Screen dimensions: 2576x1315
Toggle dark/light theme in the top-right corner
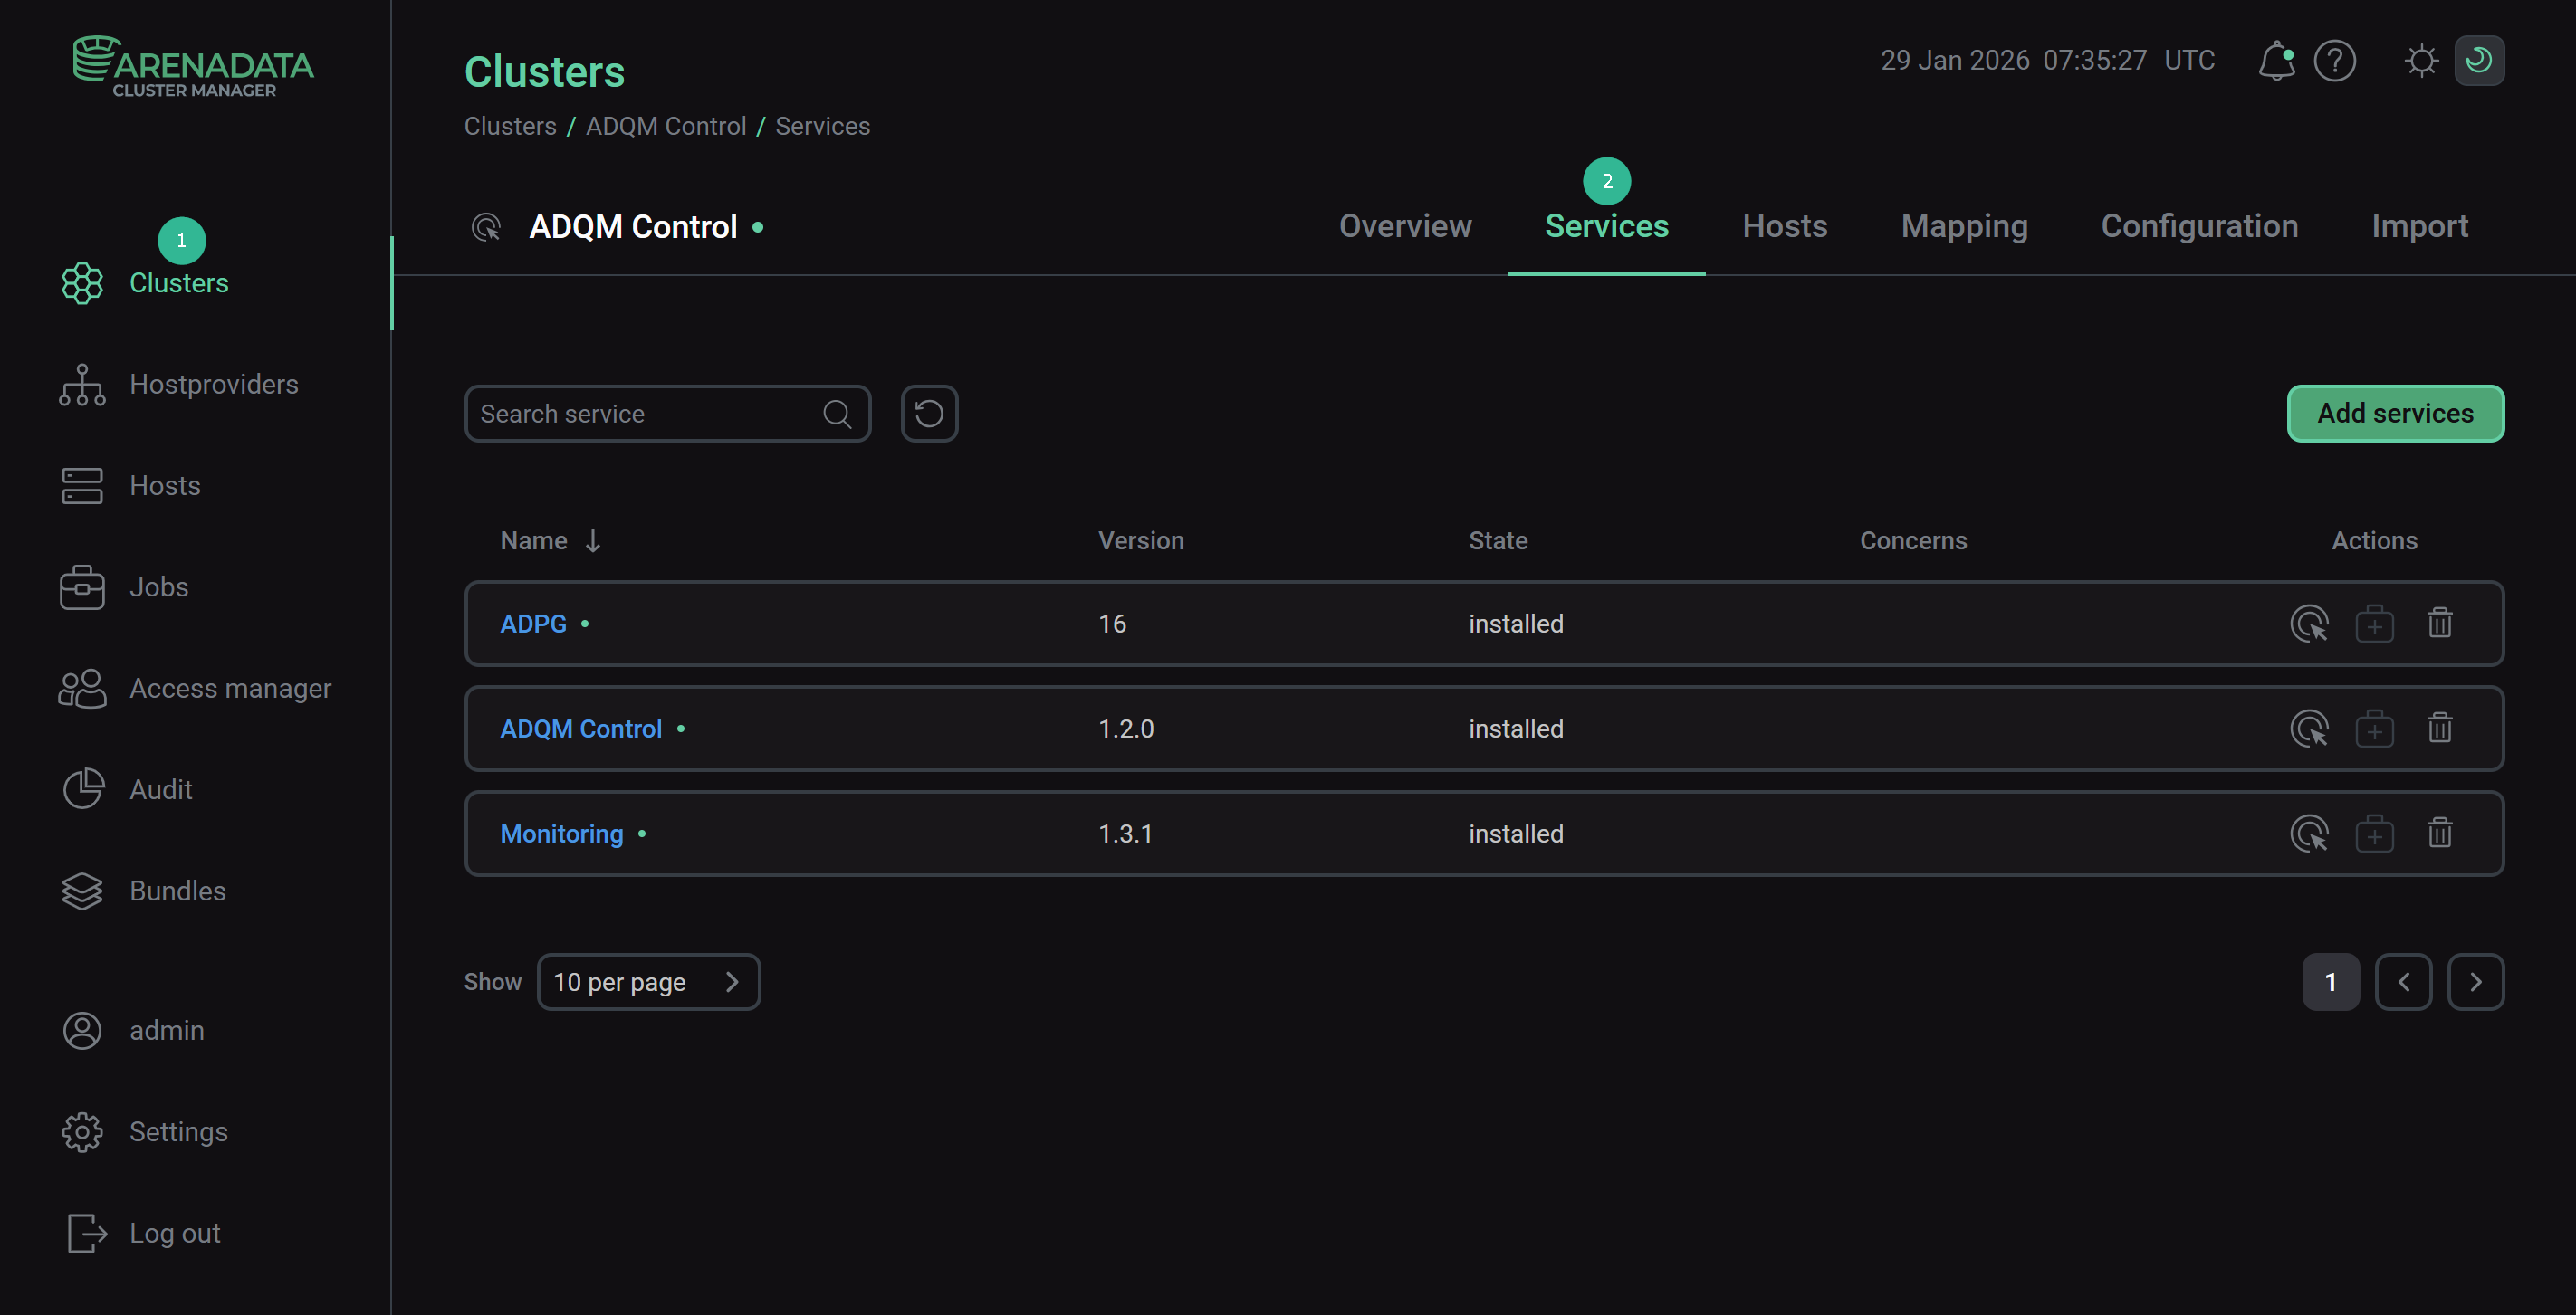tap(2480, 61)
